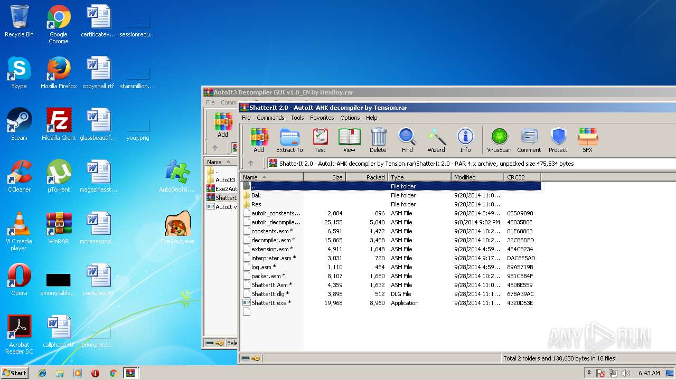This screenshot has height=380, width=676.
Task: Click the archive path address field
Action: [x=471, y=164]
